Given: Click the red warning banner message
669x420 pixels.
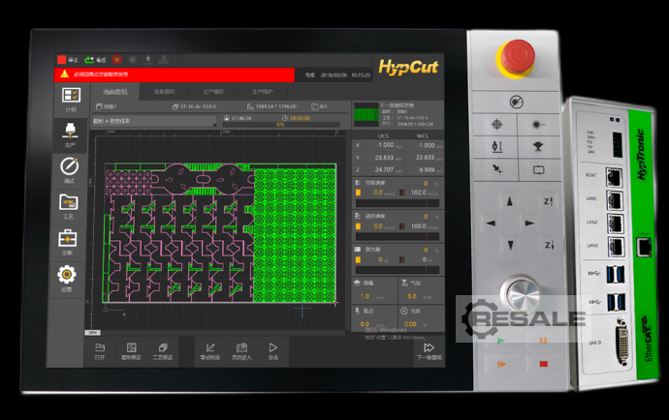Looking at the screenshot, I should coord(175,75).
